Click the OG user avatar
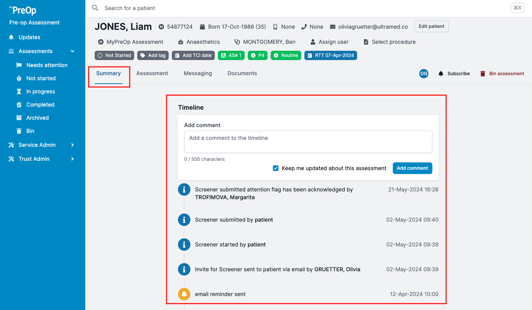This screenshot has width=532, height=310. (x=424, y=74)
